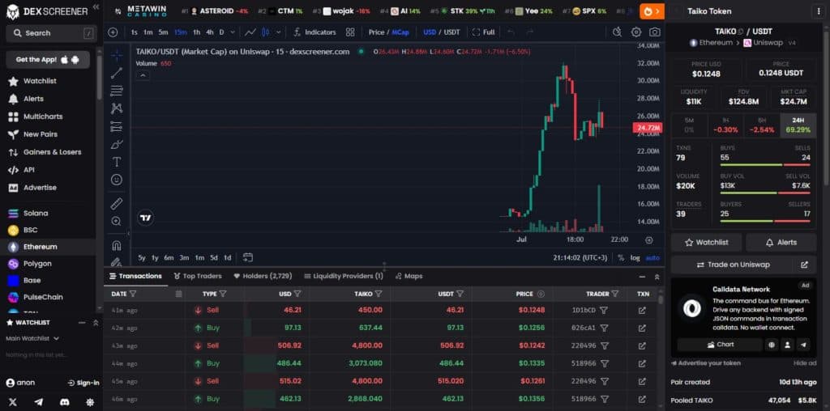Image resolution: width=830 pixels, height=411 pixels.
Task: Switch chart quote to USDT
Action: [451, 32]
